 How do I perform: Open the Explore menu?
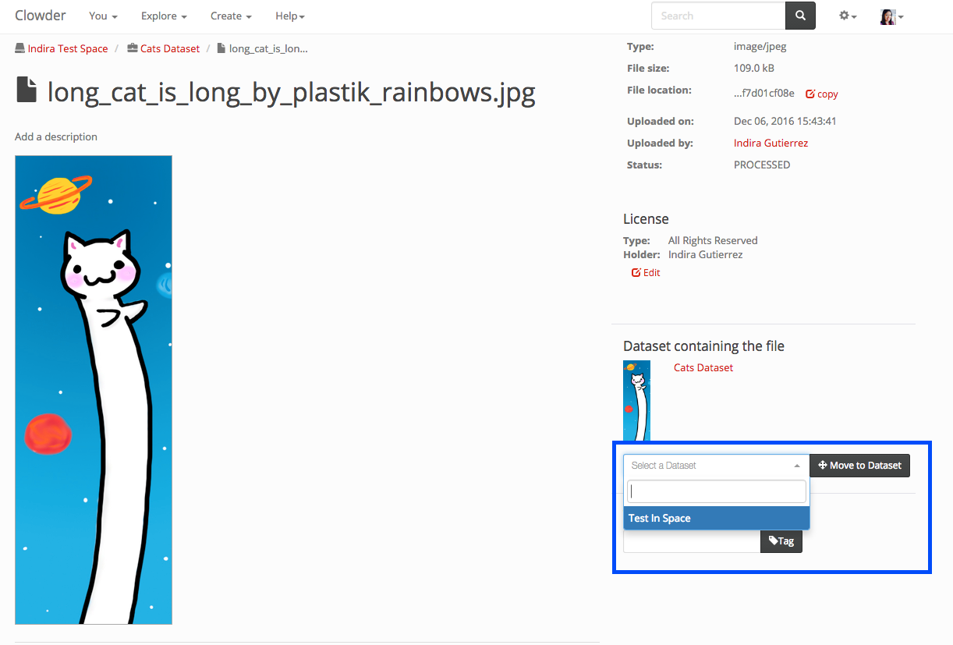(164, 16)
